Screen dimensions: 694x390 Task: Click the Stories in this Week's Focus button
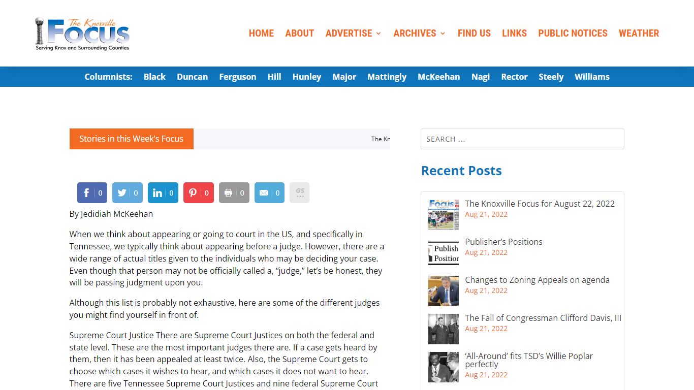pyautogui.click(x=132, y=139)
